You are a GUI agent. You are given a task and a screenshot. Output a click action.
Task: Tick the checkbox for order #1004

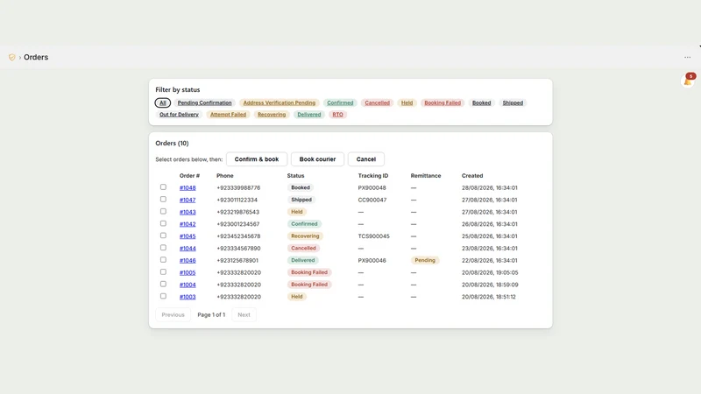pos(163,284)
